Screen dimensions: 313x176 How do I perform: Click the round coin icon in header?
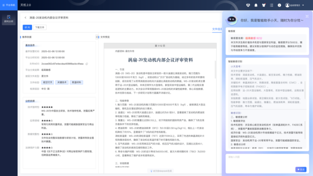click(x=279, y=5)
